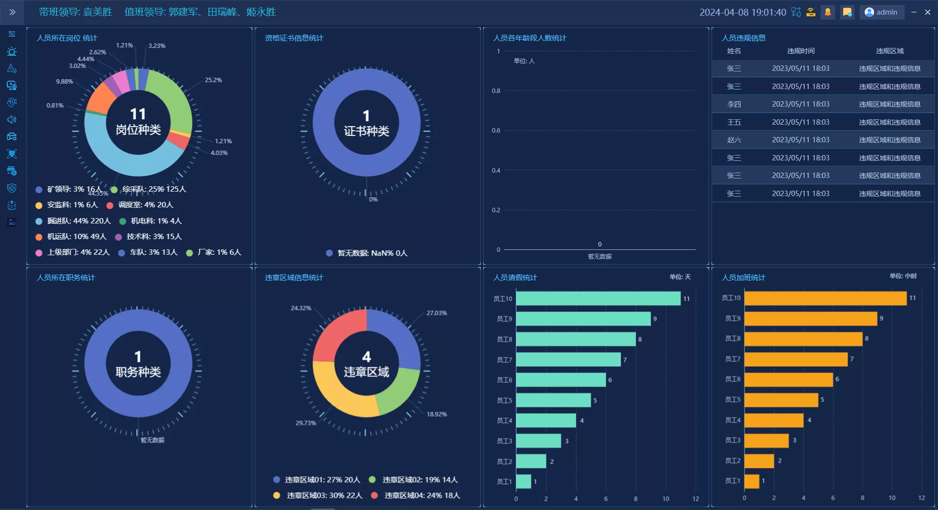Open the shield target security sidebar icon
This screenshot has height=510, width=938.
(x=12, y=188)
